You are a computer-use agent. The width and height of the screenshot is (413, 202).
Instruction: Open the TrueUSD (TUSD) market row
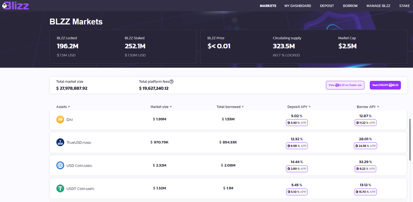click(228, 142)
